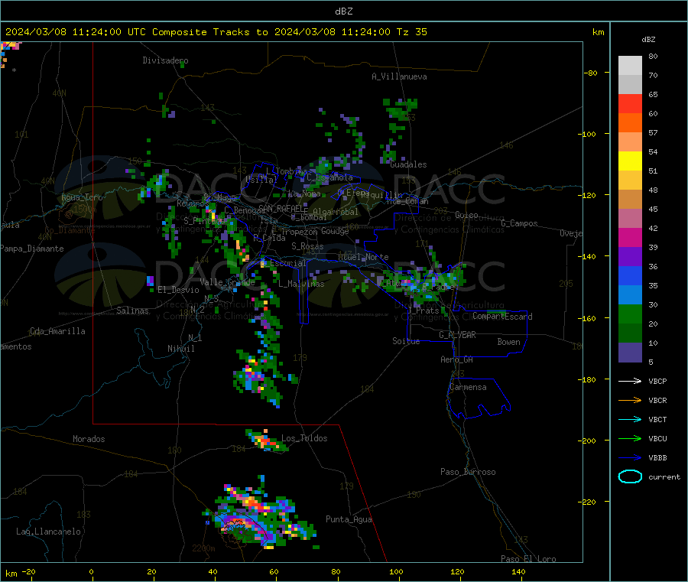
Task: Click the Guico label
Action: (466, 215)
